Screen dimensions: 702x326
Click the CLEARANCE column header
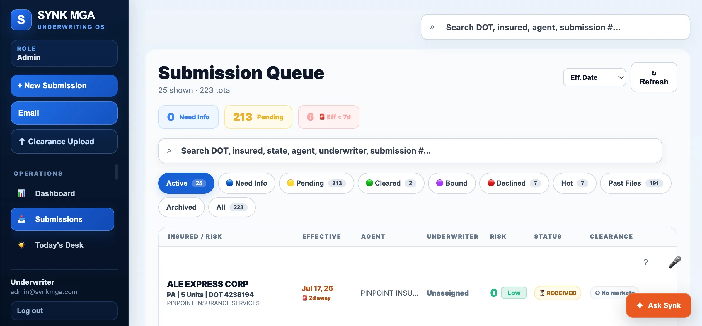coord(611,237)
